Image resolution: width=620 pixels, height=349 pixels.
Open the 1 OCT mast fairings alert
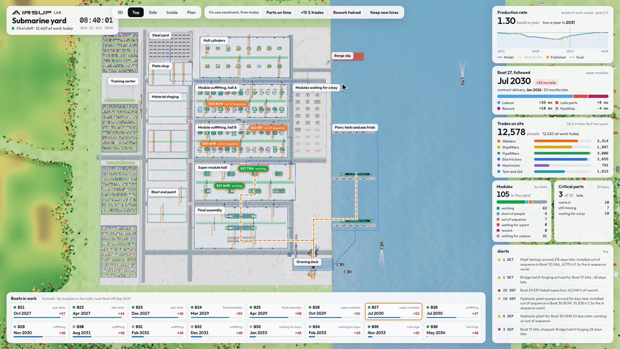[x=553, y=264]
